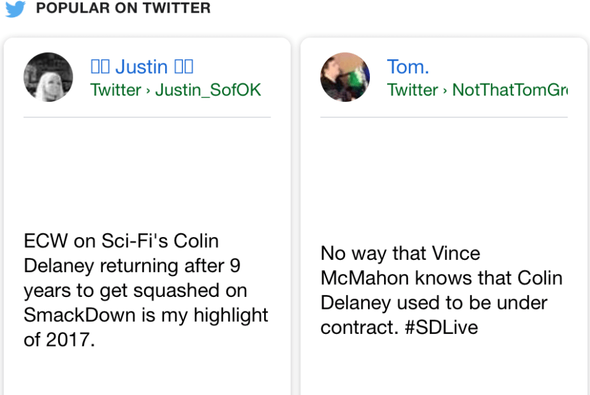Viewport: 590px width, 395px height.
Task: Open Tom's profile picture
Action: tap(345, 77)
